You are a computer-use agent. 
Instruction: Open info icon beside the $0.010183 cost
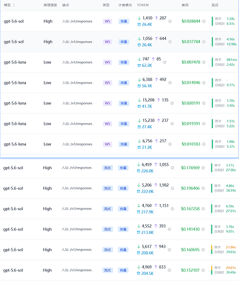point(204,144)
